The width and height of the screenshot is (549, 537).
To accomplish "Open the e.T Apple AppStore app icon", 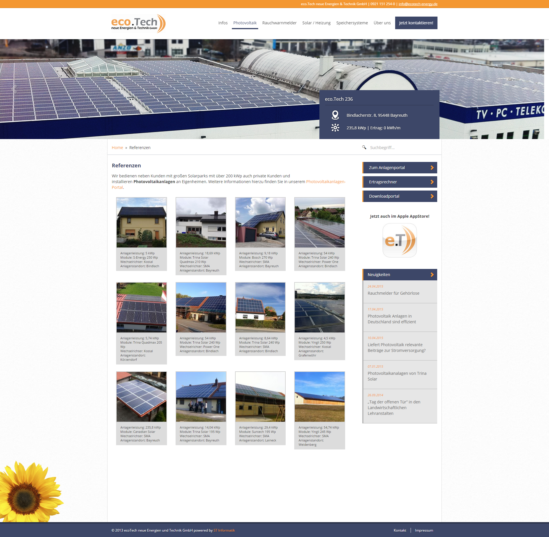I will (x=399, y=240).
